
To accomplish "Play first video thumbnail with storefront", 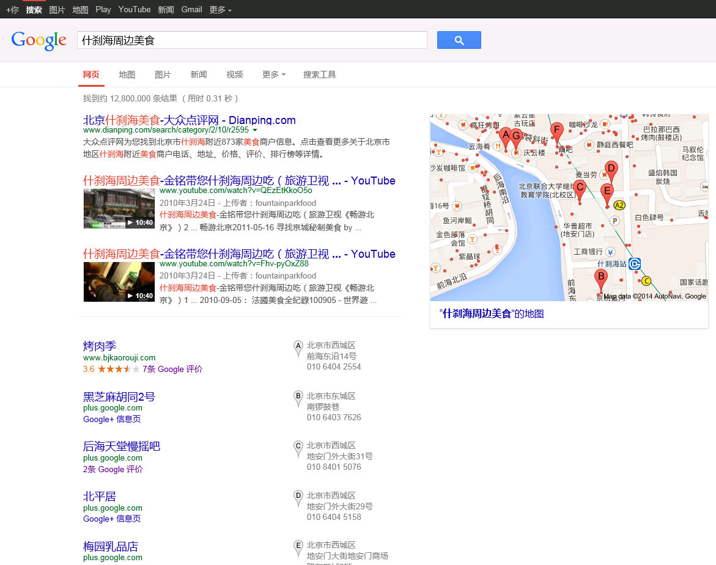I will pyautogui.click(x=119, y=208).
